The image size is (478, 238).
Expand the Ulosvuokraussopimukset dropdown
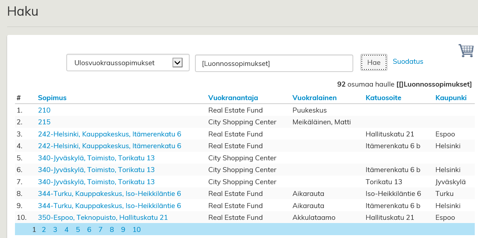pyautogui.click(x=177, y=63)
